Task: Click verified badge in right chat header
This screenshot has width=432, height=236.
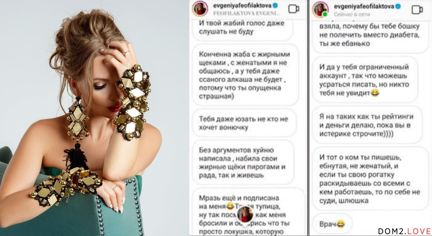Action: click(x=398, y=6)
